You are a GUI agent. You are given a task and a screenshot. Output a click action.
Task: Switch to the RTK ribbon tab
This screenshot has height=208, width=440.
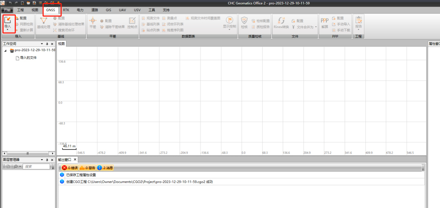click(x=66, y=10)
